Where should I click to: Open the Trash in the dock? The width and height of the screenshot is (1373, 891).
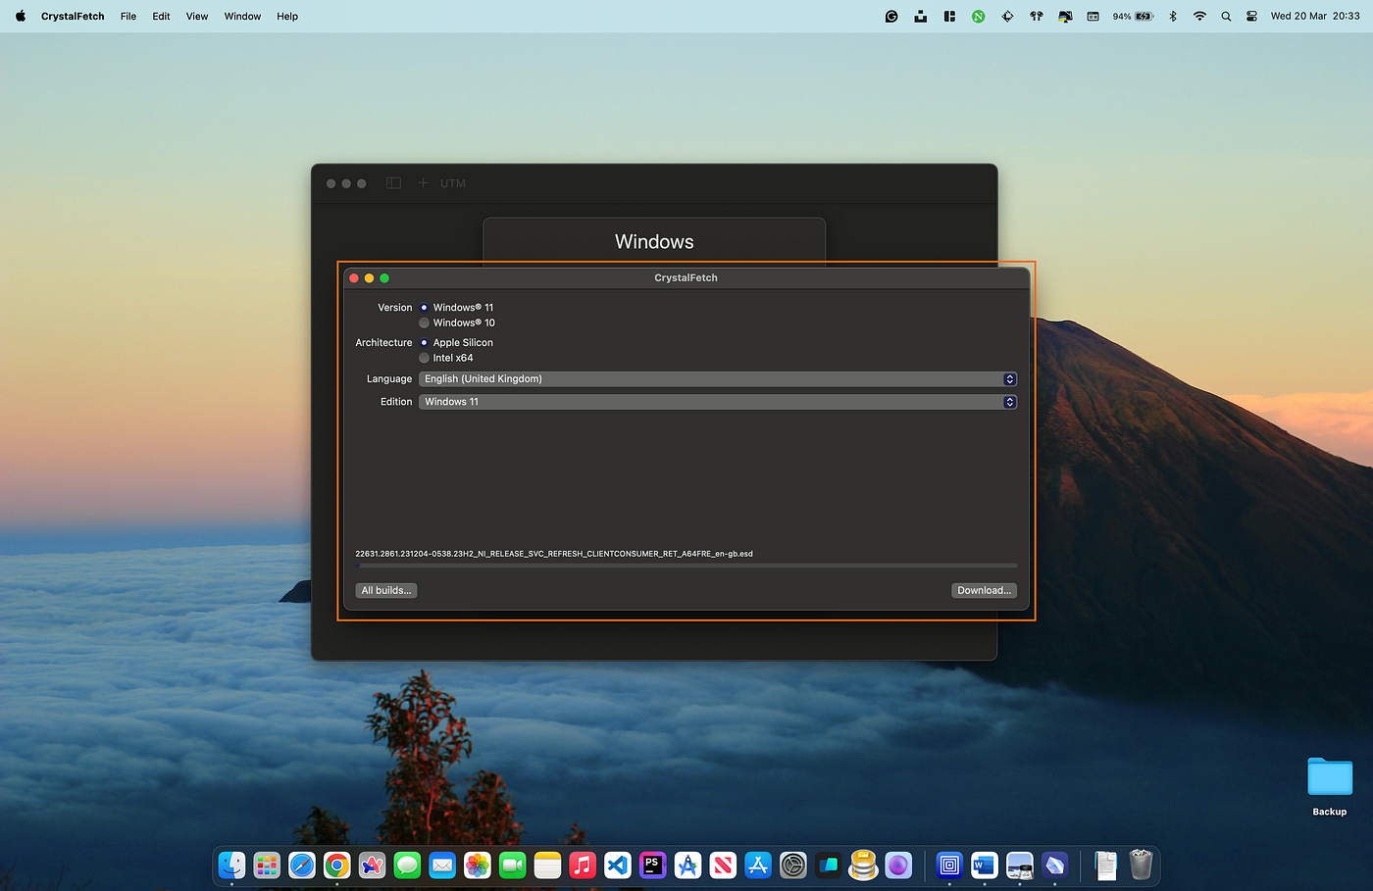click(x=1141, y=865)
